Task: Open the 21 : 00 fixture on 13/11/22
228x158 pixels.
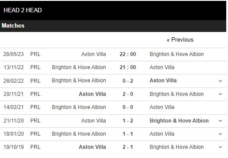Action: [128, 67]
